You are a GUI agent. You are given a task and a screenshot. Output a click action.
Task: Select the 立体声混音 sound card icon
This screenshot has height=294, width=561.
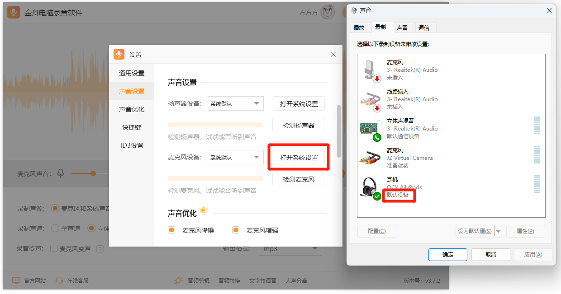[371, 130]
